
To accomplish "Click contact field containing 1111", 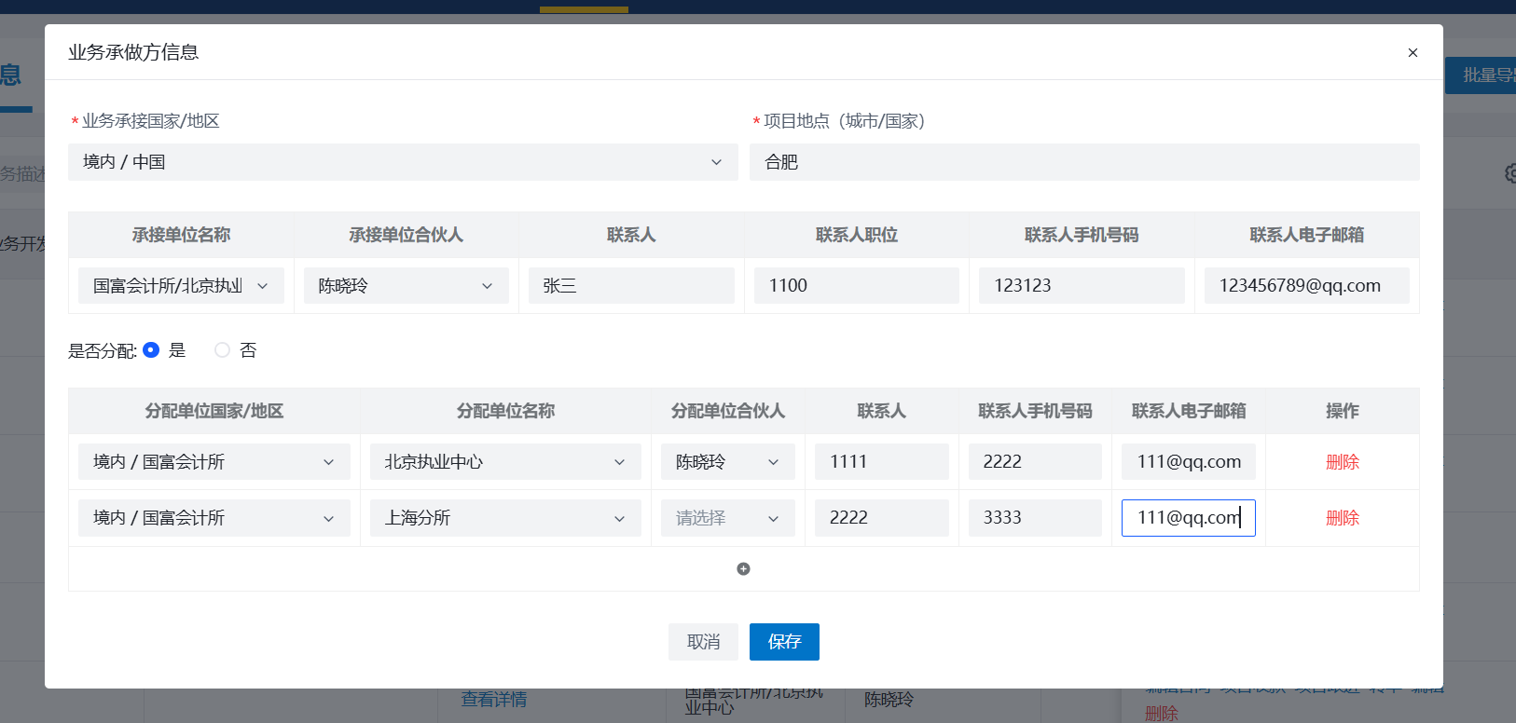I will [x=882, y=462].
